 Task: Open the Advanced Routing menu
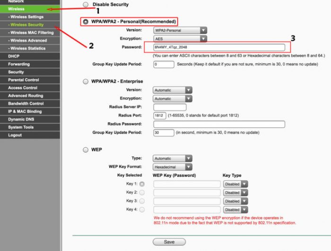click(x=30, y=96)
